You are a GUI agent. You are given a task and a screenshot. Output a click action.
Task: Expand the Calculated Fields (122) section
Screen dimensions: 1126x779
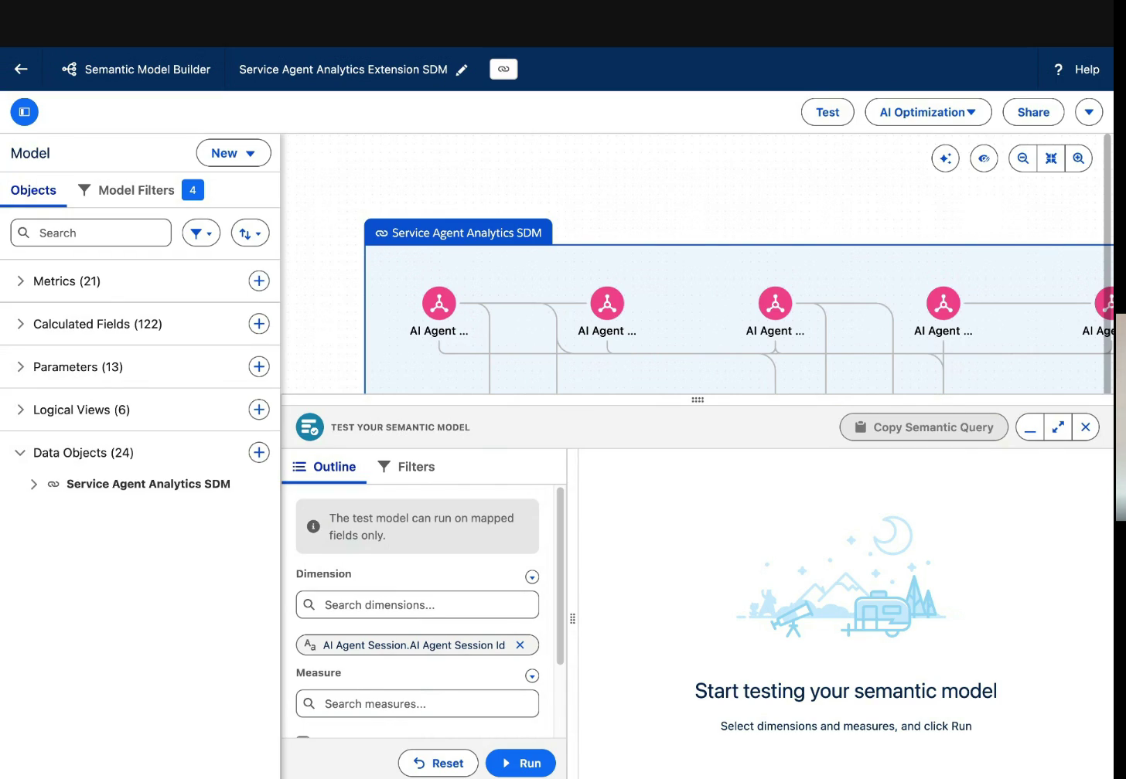tap(20, 324)
